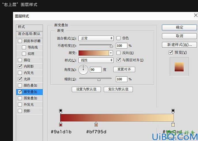The image size is (198, 141).
Task: Click the 确定 button
Action: 179,27
